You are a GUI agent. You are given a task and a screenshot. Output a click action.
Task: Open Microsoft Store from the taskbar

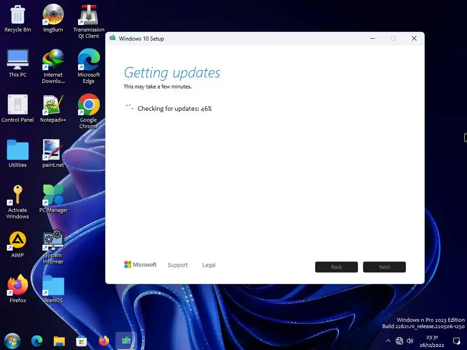[x=81, y=341]
